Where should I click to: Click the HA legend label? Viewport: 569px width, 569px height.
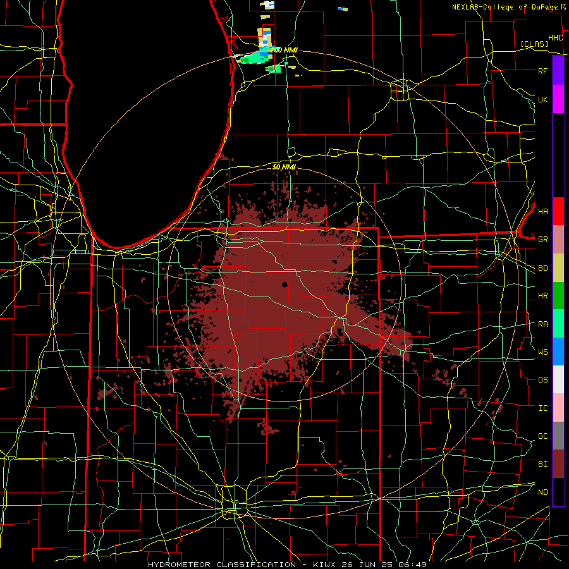542,211
